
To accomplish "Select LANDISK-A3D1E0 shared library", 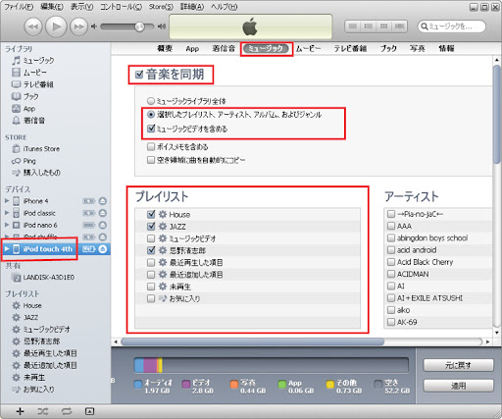I will tap(42, 278).
